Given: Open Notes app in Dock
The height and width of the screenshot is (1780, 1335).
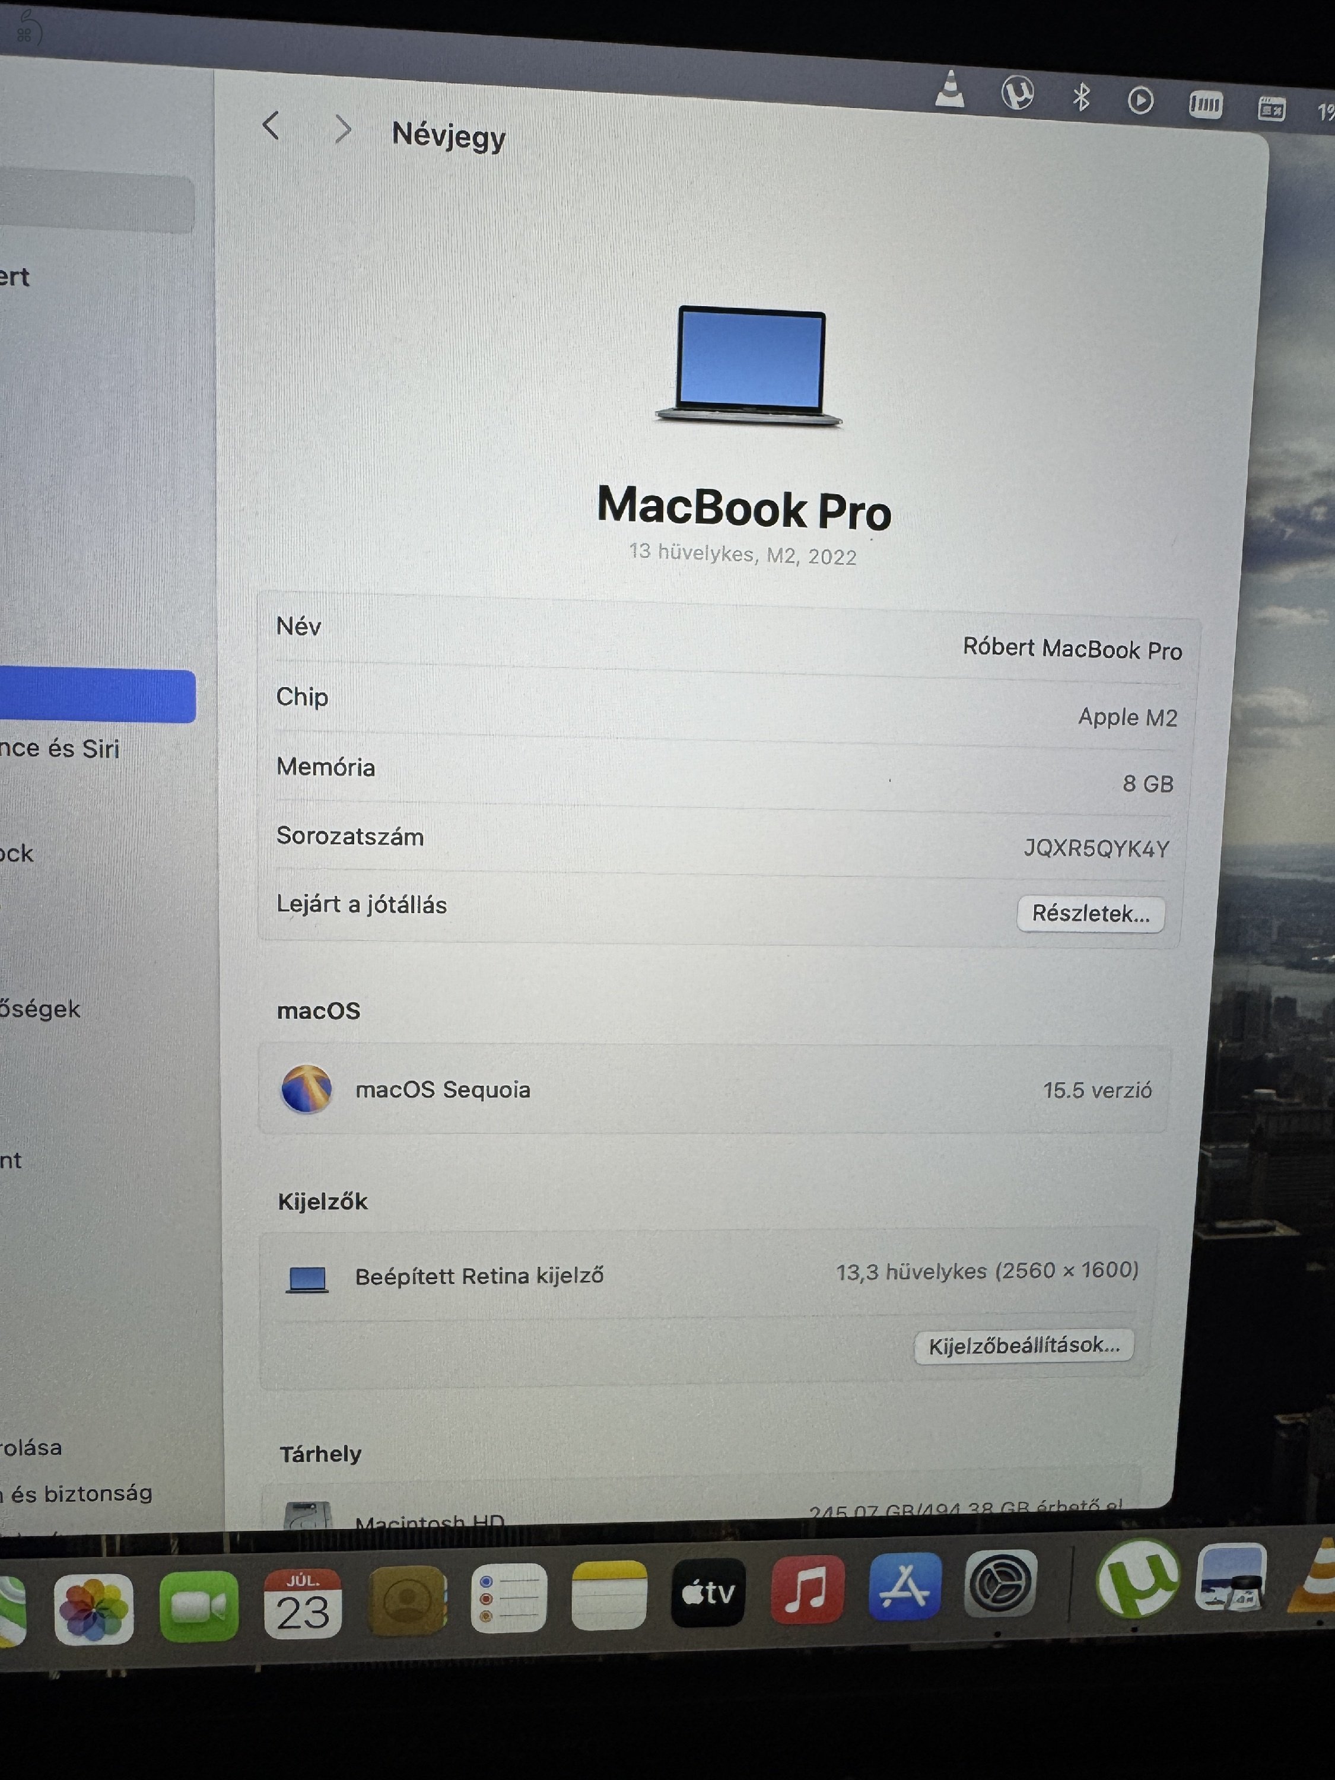Looking at the screenshot, I should point(609,1595).
